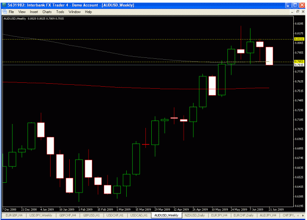Image resolution: width=307 pixels, height=220 pixels.
Task: Click the 0.7075 price axis label
Action: click(x=299, y=129)
